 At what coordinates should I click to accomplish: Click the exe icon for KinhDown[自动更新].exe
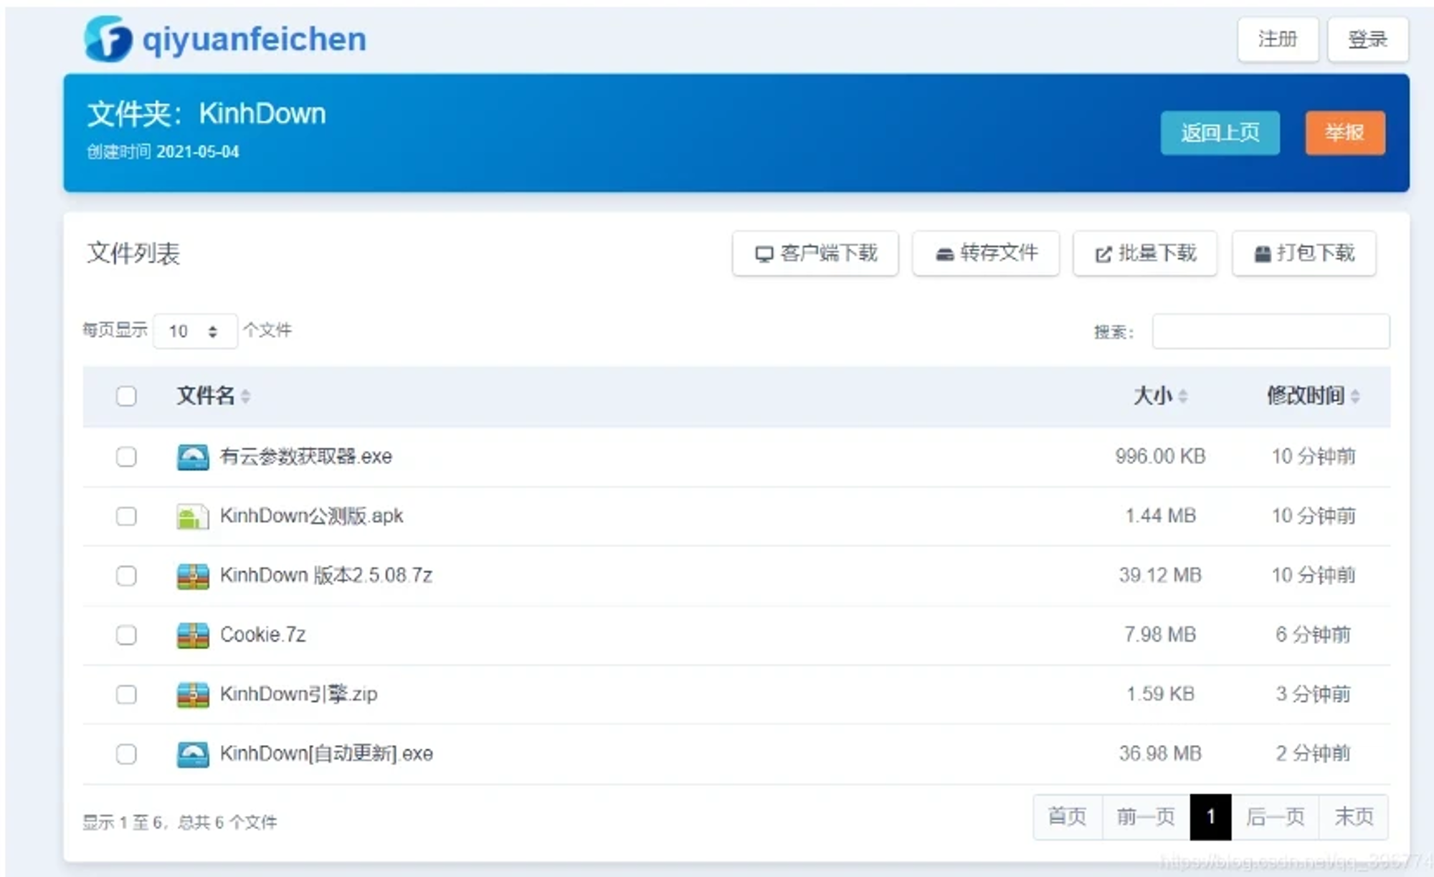[x=193, y=754]
